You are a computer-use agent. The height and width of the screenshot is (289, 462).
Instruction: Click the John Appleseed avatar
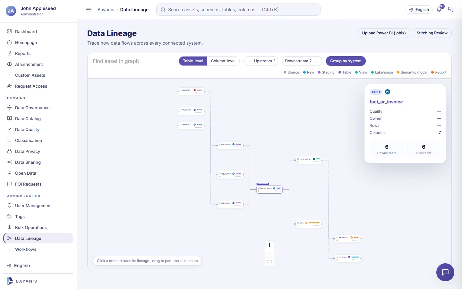11,11
